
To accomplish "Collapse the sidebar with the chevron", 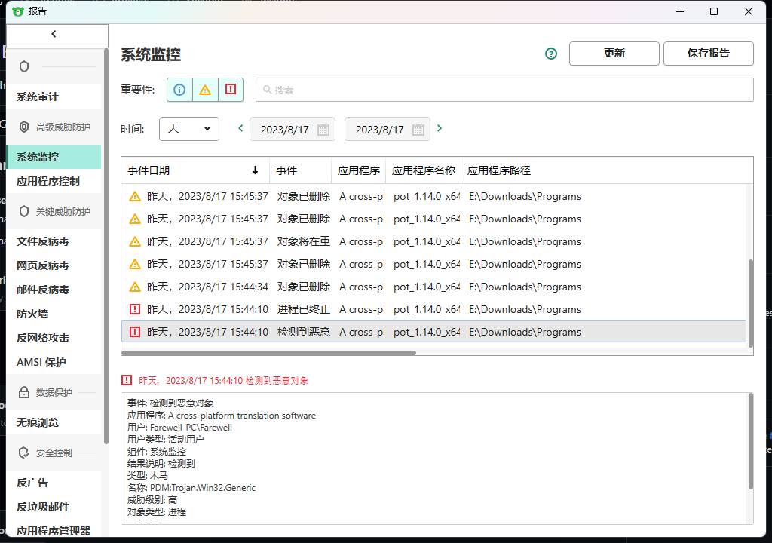I will [x=53, y=33].
